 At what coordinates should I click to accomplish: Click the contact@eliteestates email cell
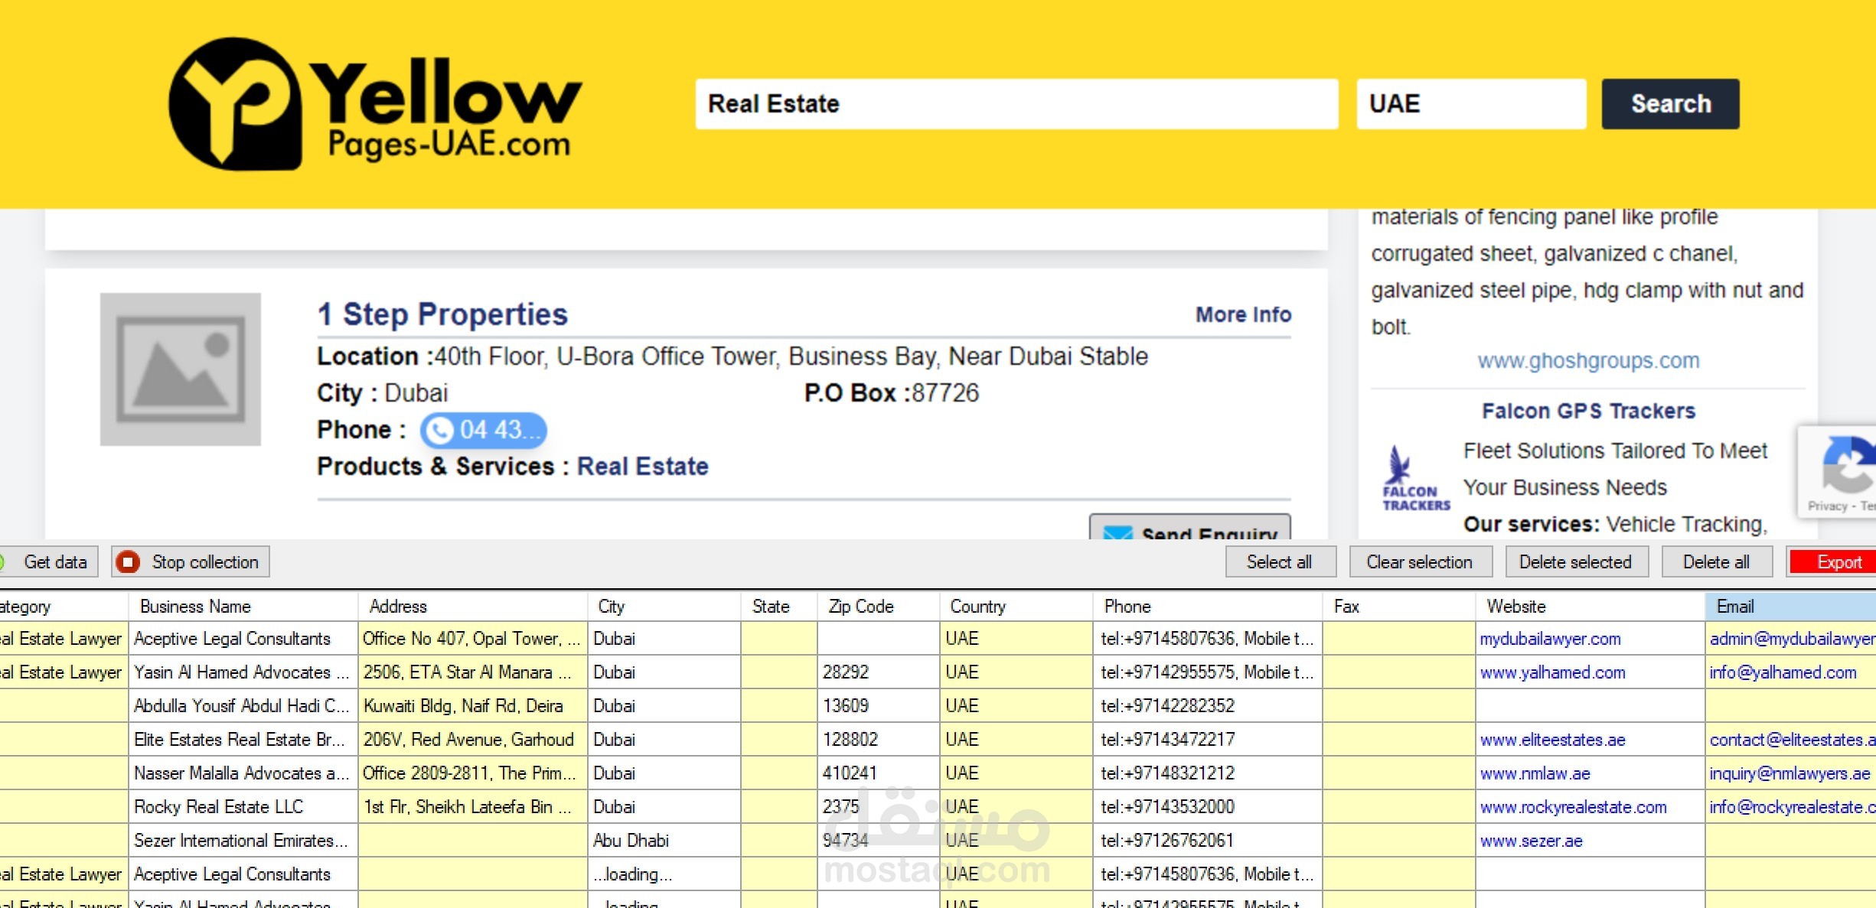[1791, 740]
